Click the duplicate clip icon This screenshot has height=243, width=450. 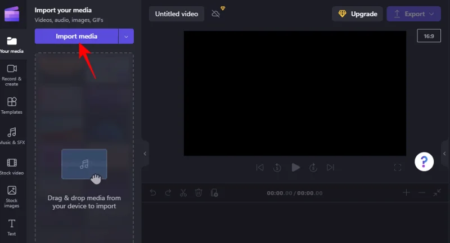(214, 192)
